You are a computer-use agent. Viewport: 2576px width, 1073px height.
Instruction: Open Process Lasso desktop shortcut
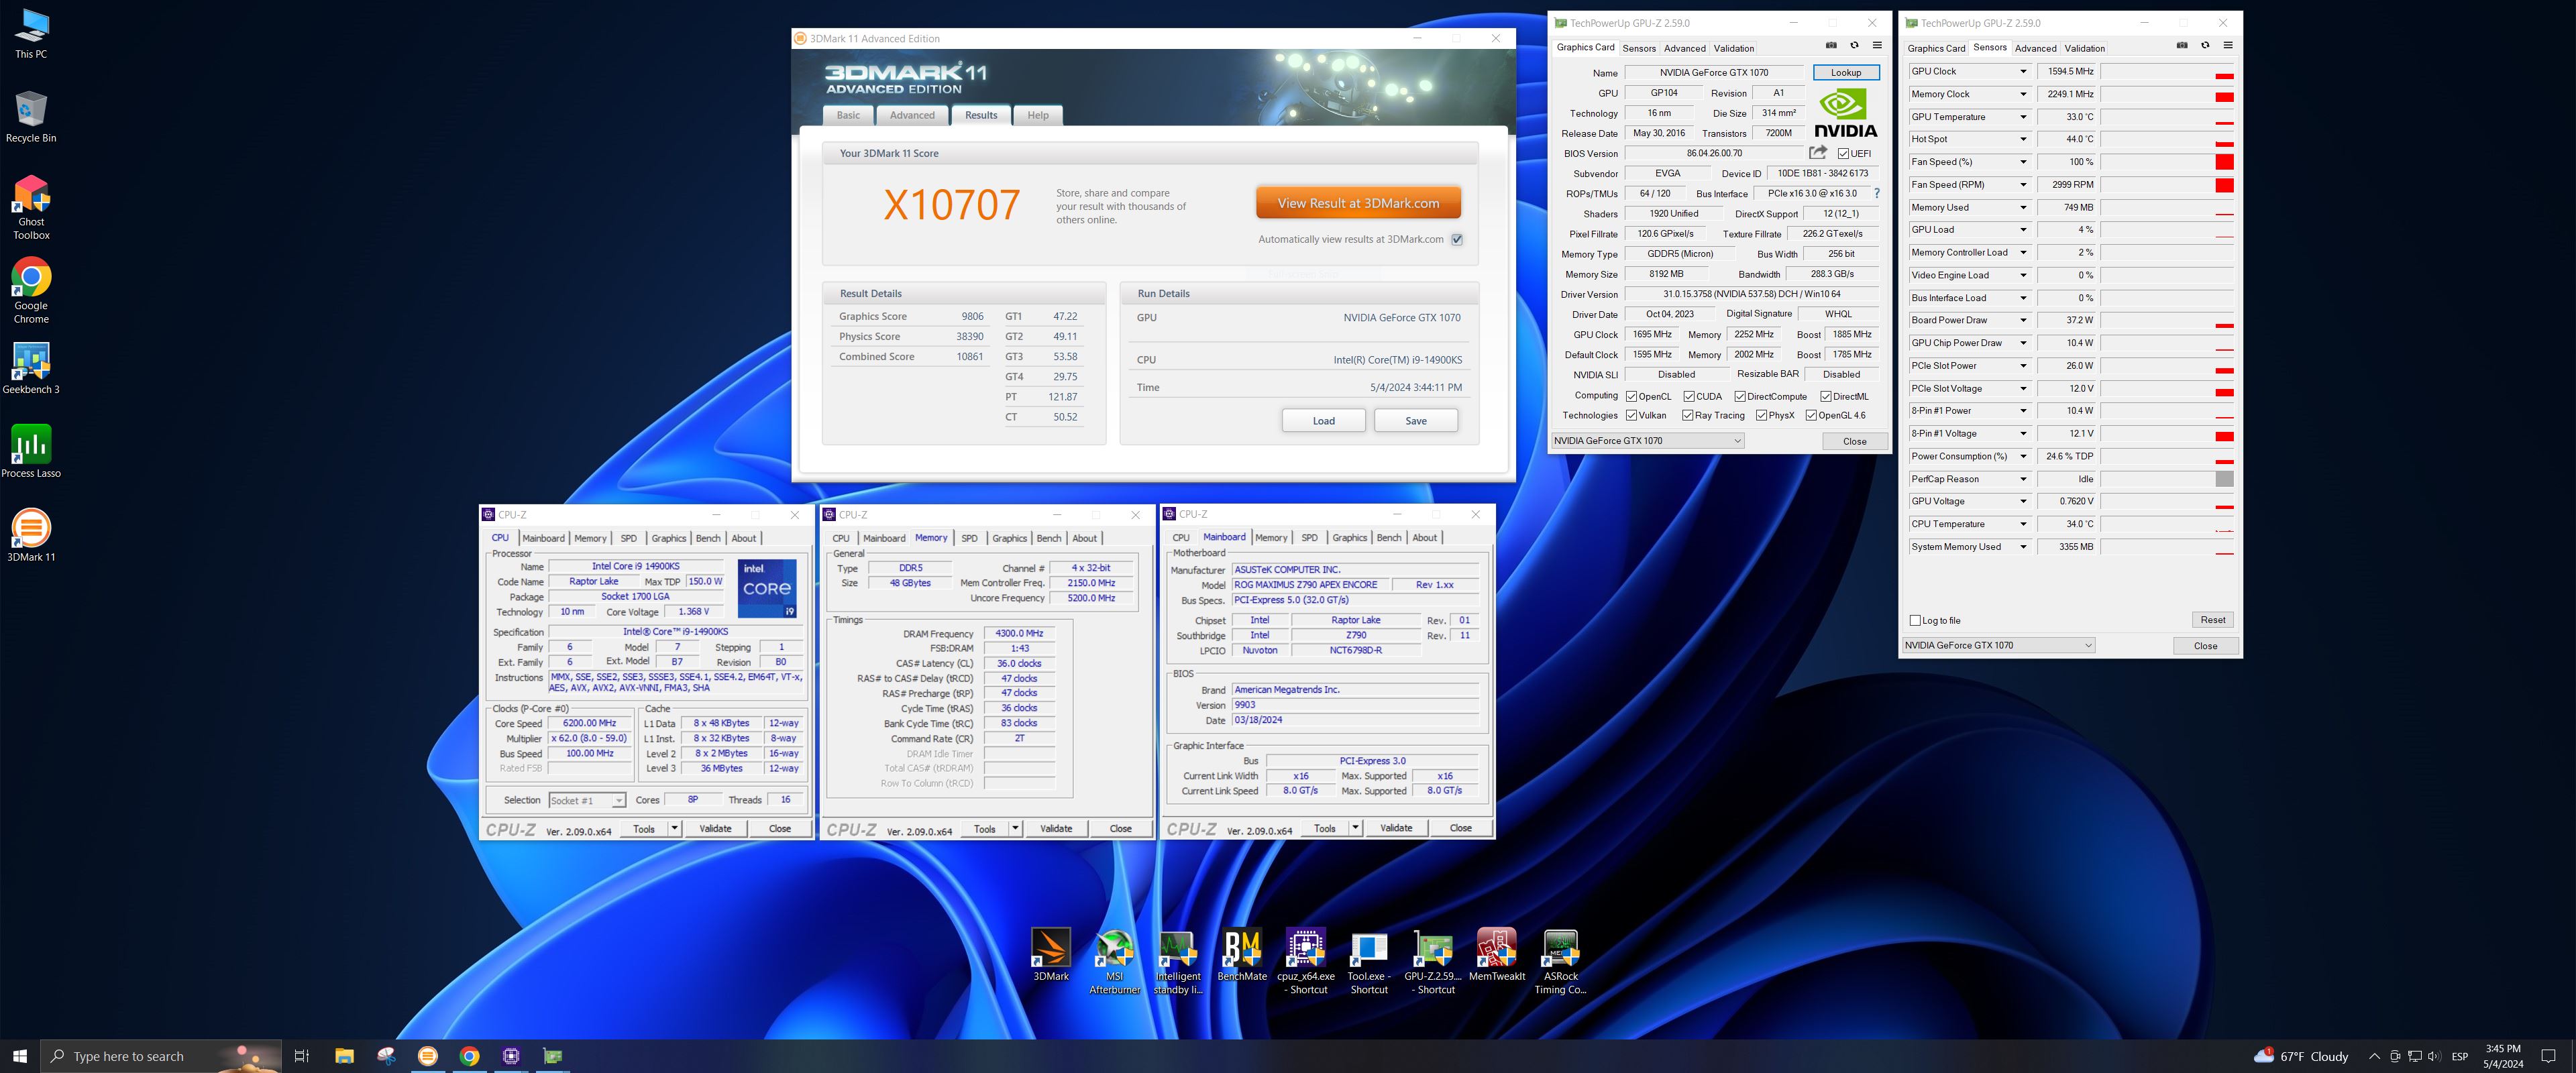31,452
